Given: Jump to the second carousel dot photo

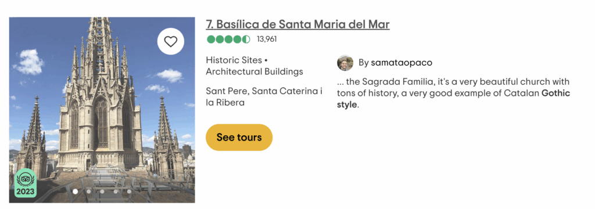Looking at the screenshot, I should (89, 192).
